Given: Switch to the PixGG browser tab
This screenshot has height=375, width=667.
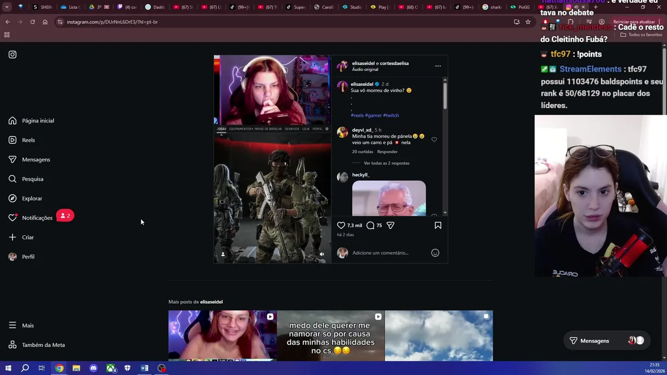Looking at the screenshot, I should 520,7.
